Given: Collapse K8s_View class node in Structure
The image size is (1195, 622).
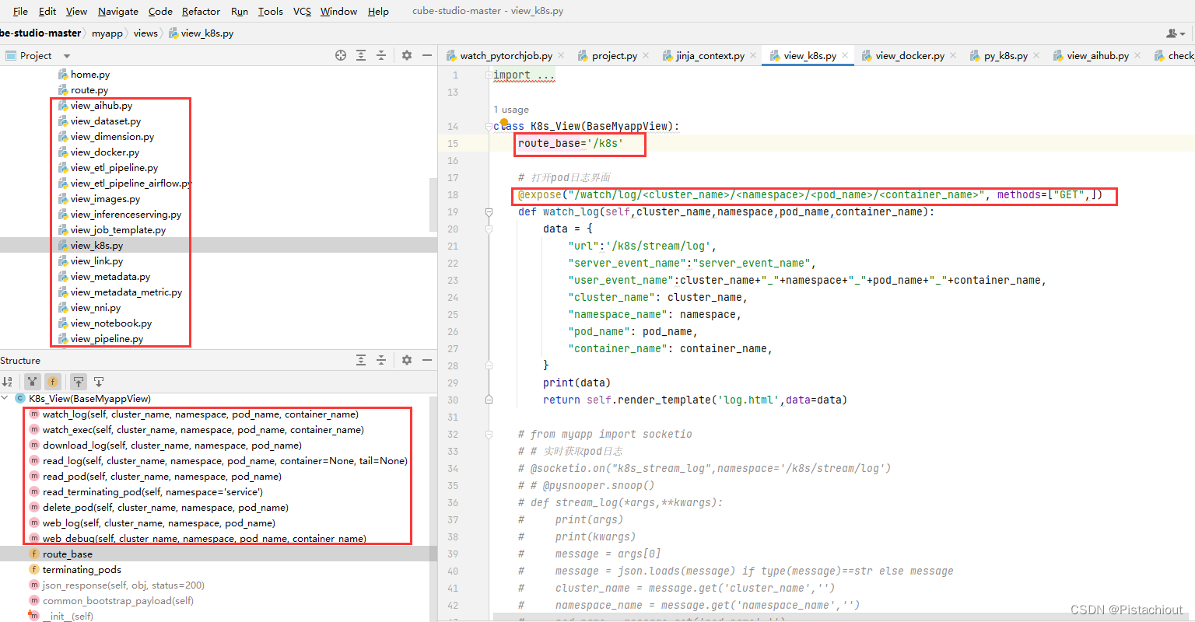Looking at the screenshot, I should 5,398.
